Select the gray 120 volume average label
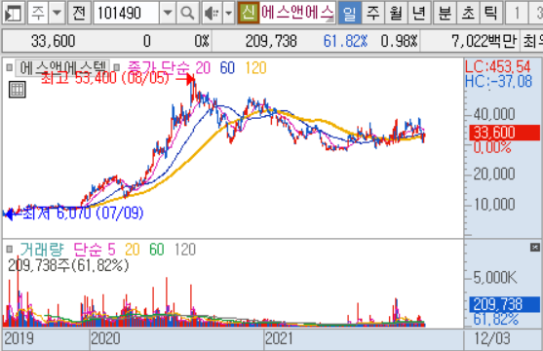 (185, 250)
